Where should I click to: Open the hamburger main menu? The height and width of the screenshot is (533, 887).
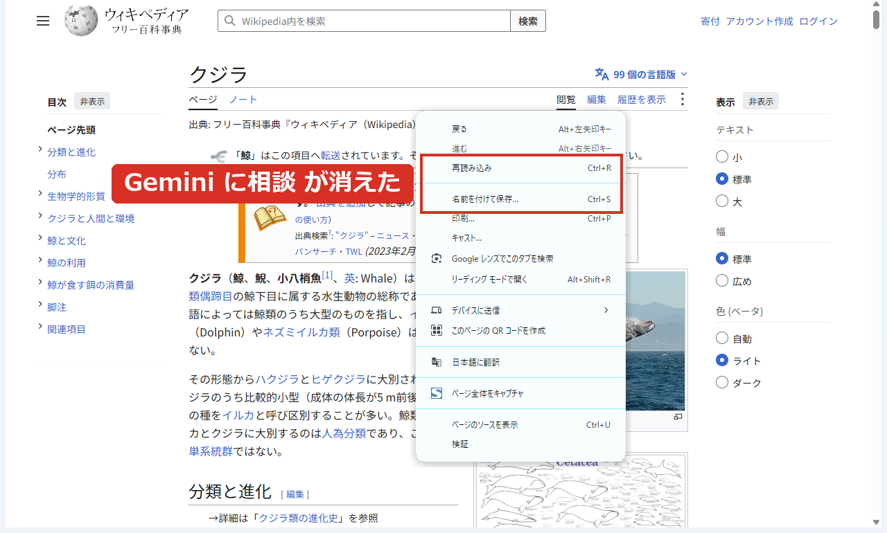(x=43, y=21)
